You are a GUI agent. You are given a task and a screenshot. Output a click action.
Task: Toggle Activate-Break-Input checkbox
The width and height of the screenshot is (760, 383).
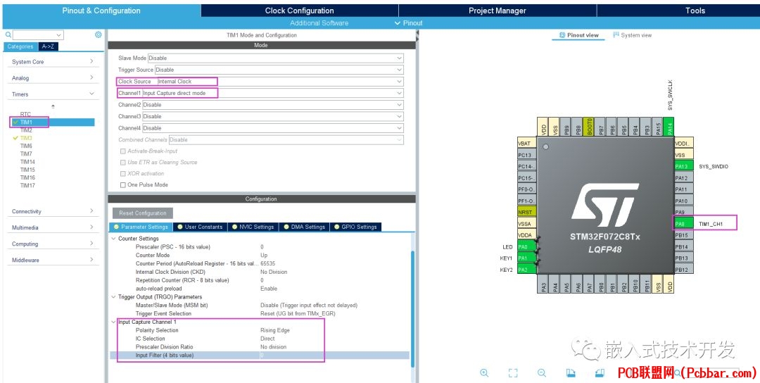tap(122, 151)
